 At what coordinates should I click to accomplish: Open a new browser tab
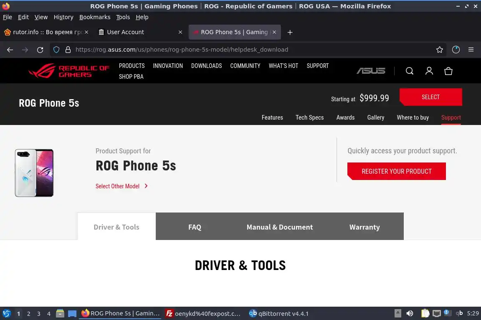click(x=290, y=32)
